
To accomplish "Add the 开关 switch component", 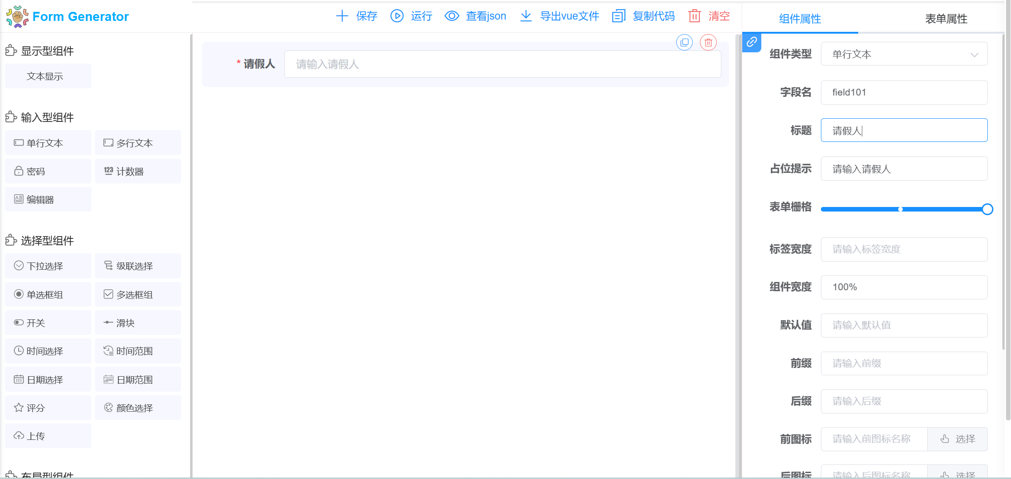I will click(48, 323).
